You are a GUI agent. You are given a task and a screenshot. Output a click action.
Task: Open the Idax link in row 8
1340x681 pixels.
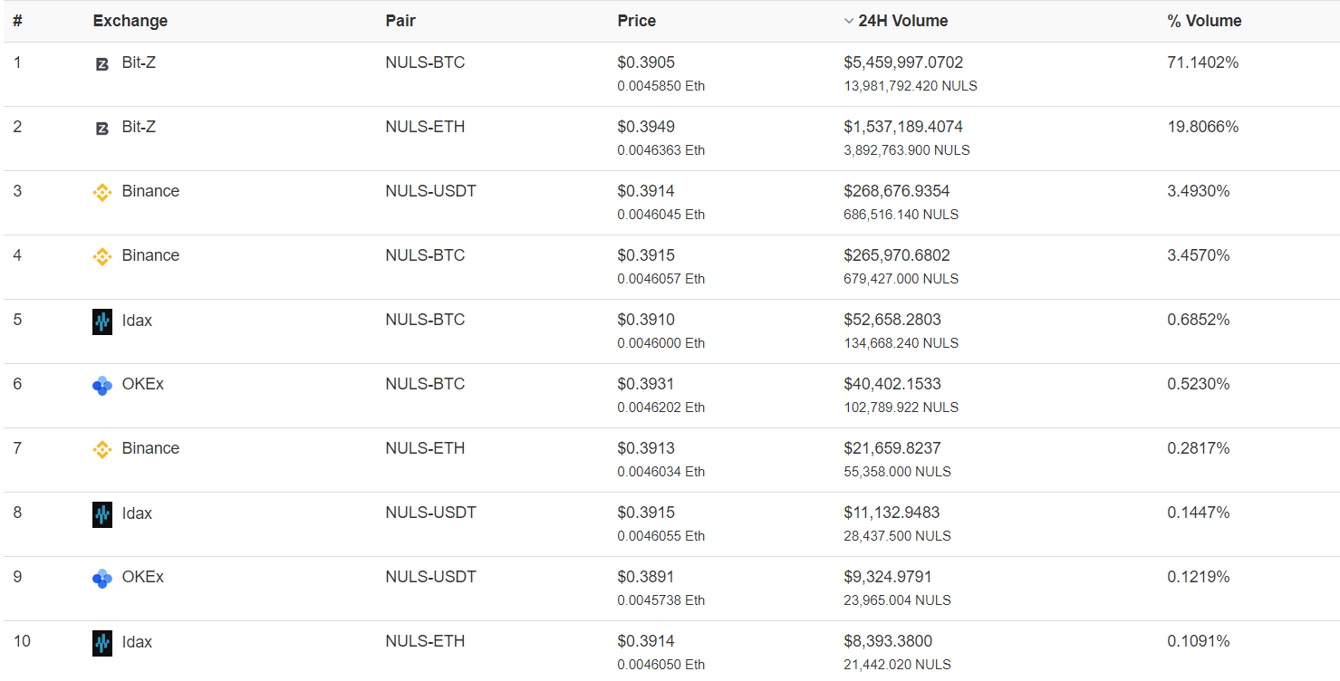[137, 513]
